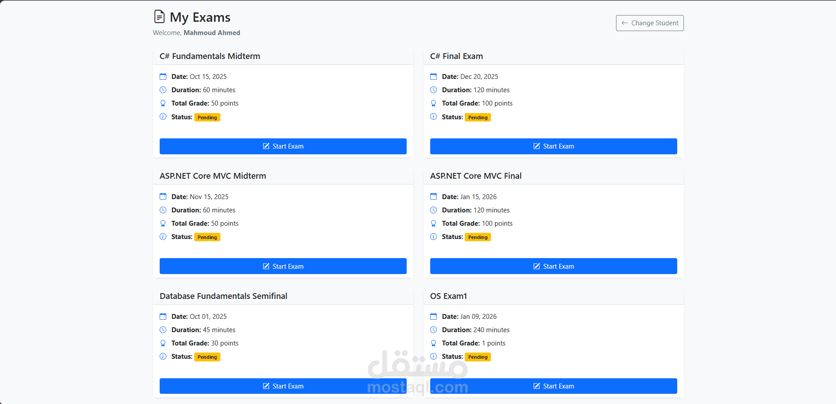
Task: Click Pending badge in OS Exam1 card
Action: tap(478, 357)
